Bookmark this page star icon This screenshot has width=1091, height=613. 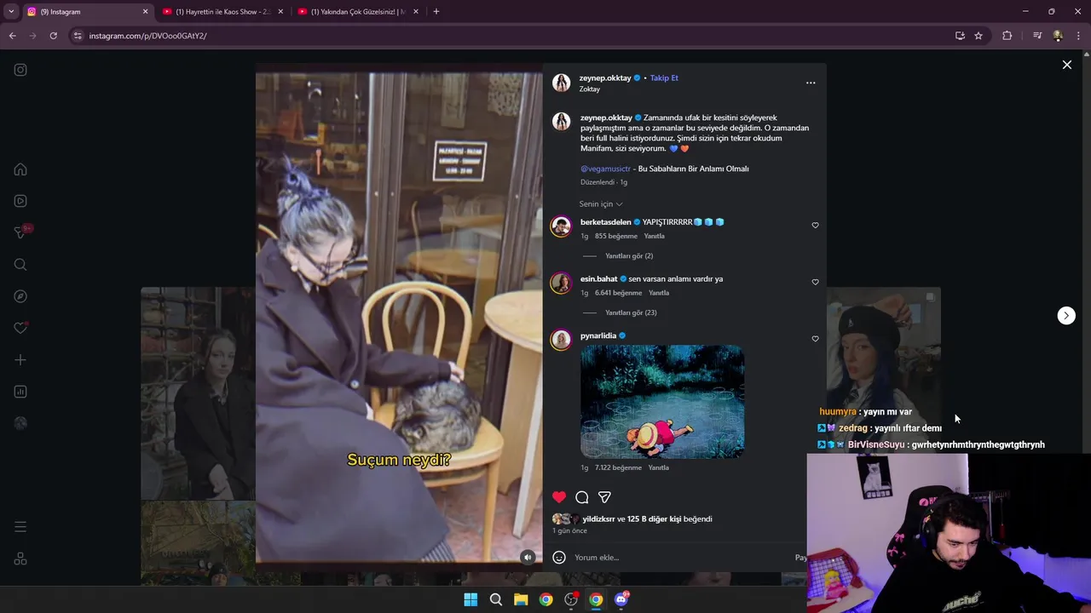(x=978, y=36)
